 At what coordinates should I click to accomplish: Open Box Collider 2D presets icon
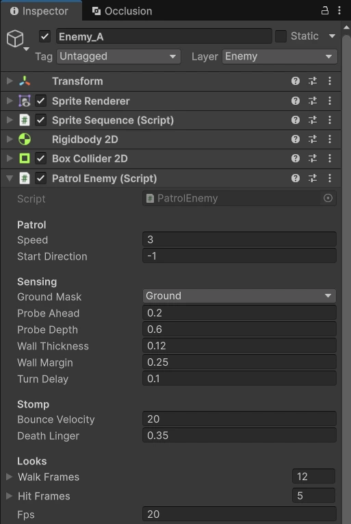point(313,158)
